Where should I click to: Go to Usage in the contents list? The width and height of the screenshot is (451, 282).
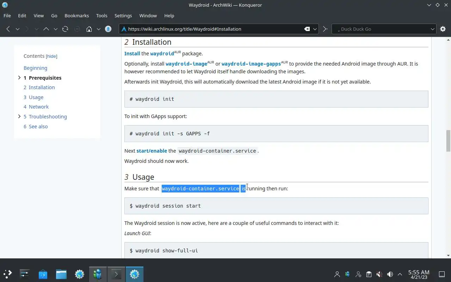[x=33, y=97]
